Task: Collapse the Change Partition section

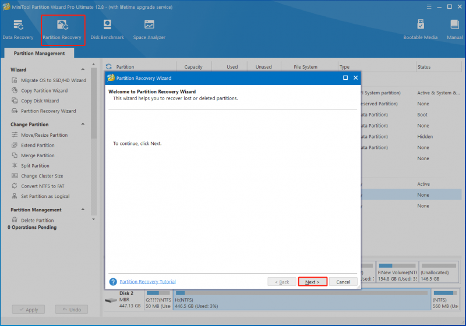Action: [x=83, y=124]
